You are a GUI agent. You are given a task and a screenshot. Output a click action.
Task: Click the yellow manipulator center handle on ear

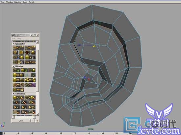pyautogui.click(x=94, y=46)
